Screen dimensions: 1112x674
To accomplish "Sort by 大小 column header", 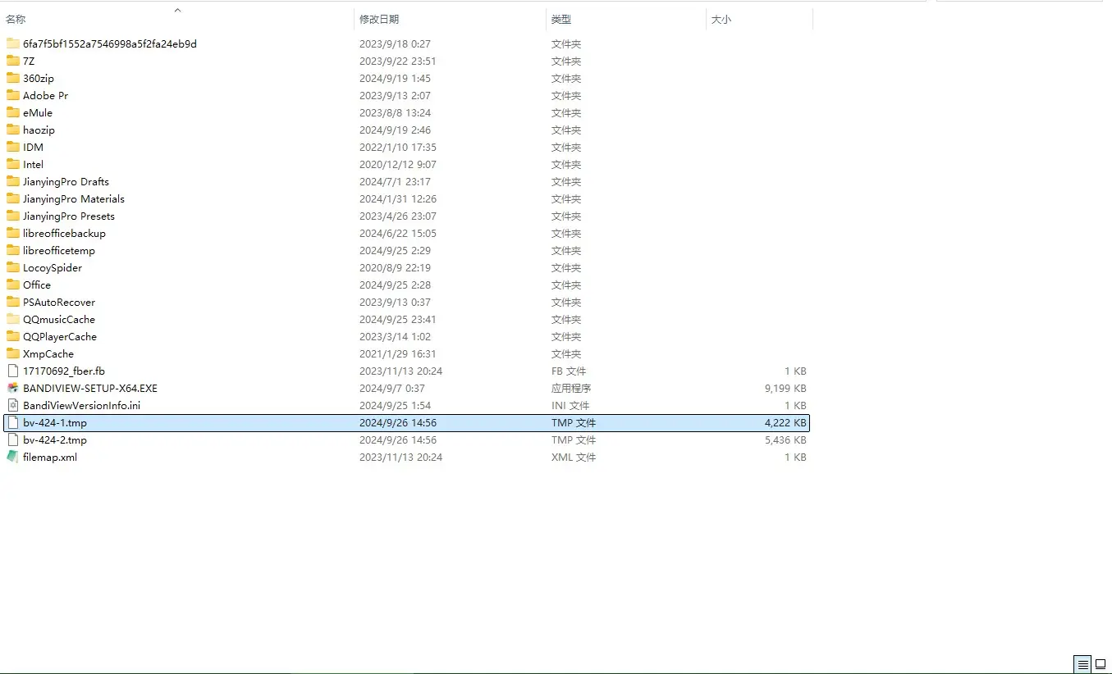I will [x=721, y=19].
